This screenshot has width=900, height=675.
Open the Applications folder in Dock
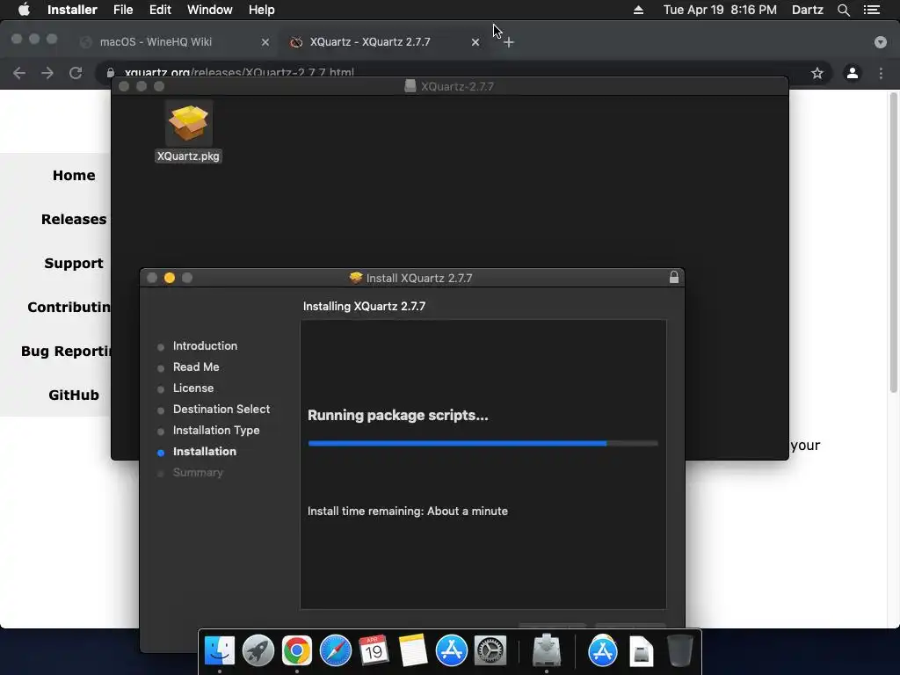tap(603, 651)
